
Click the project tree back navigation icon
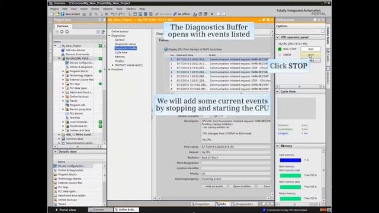point(62,31)
